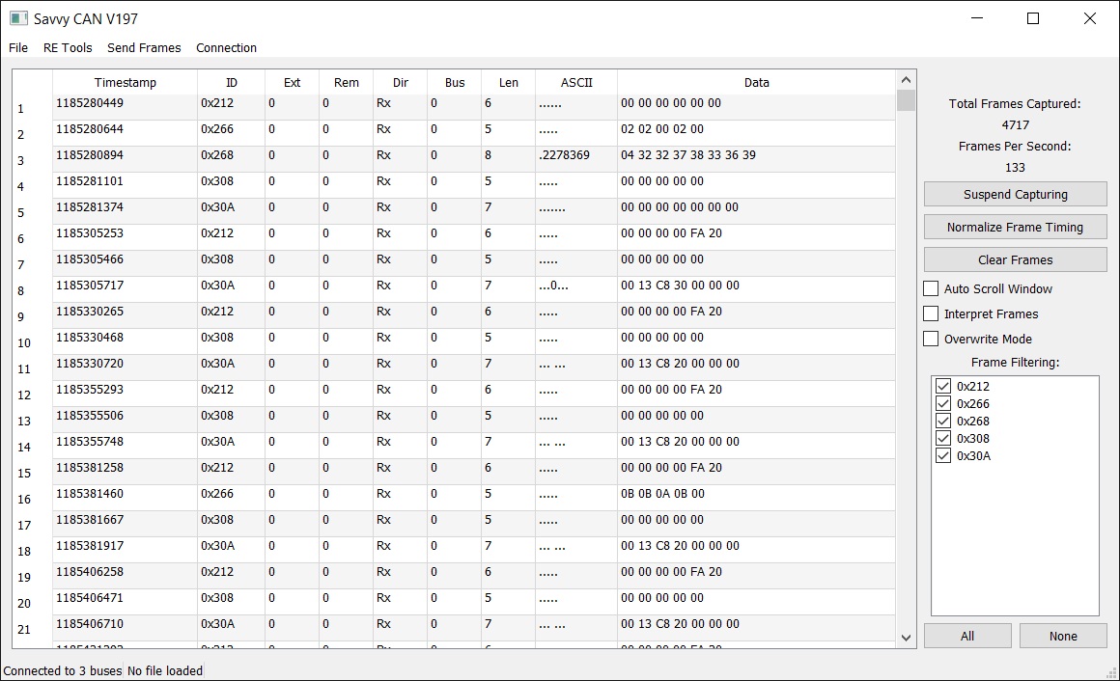Open the Connection menu
Screen dimensions: 1120x681
point(226,47)
